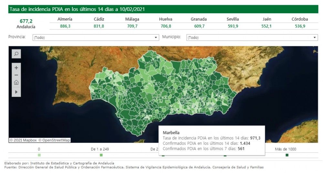Open the Municipio dropdown
The image size is (323, 173).
coord(252,38)
